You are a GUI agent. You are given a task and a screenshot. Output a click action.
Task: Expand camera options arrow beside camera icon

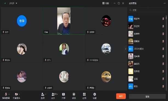click(x=19, y=94)
